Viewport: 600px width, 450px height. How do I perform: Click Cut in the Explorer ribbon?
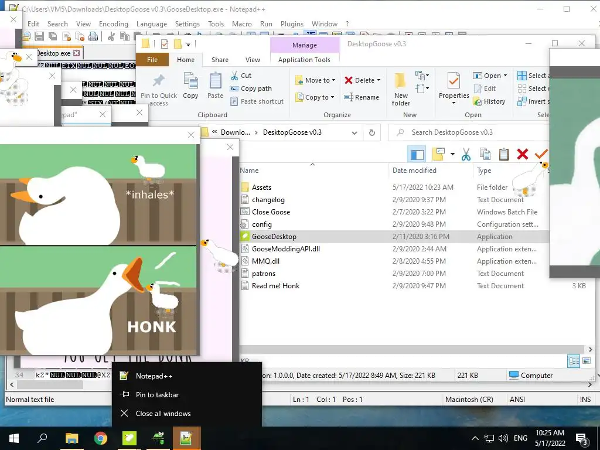point(241,76)
